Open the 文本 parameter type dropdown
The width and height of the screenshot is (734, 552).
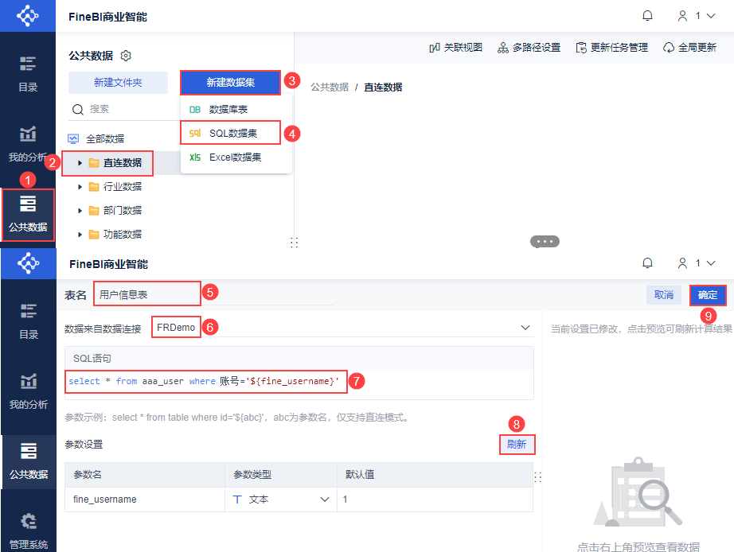324,500
